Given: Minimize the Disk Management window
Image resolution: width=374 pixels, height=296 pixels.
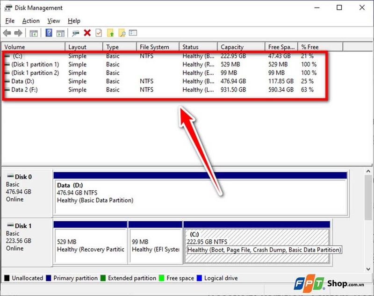Looking at the screenshot, I should pyautogui.click(x=317, y=7).
